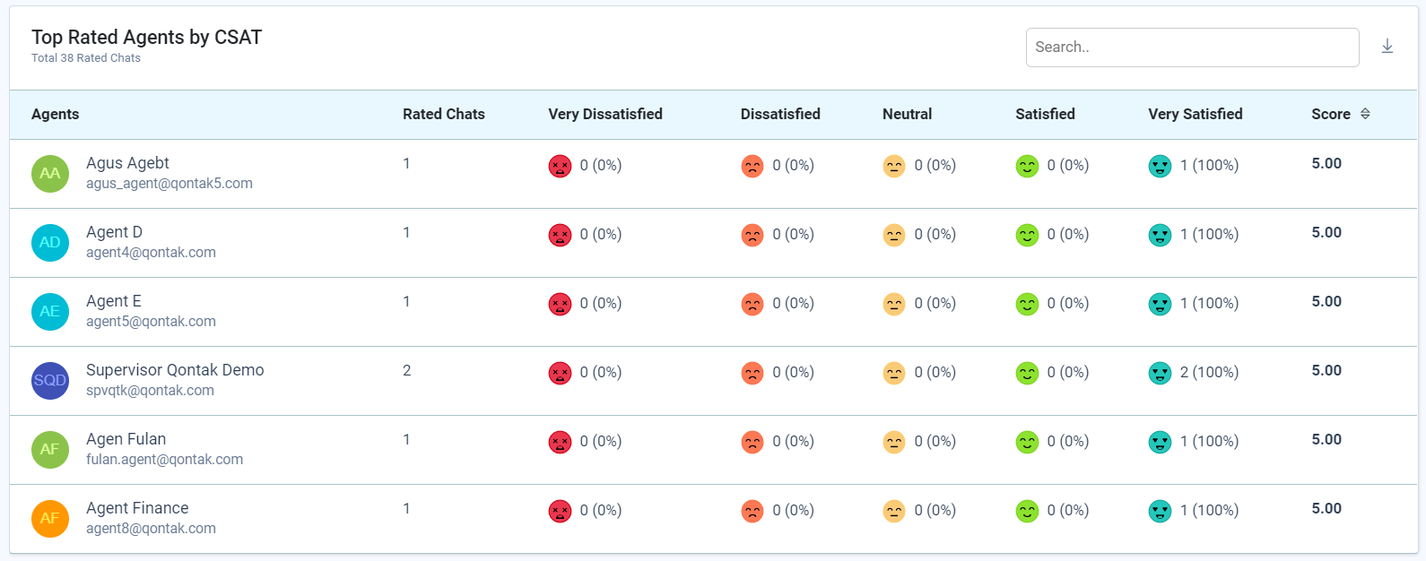The image size is (1426, 561).
Task: Click agent8@qontak.com email text
Action: pyautogui.click(x=151, y=529)
